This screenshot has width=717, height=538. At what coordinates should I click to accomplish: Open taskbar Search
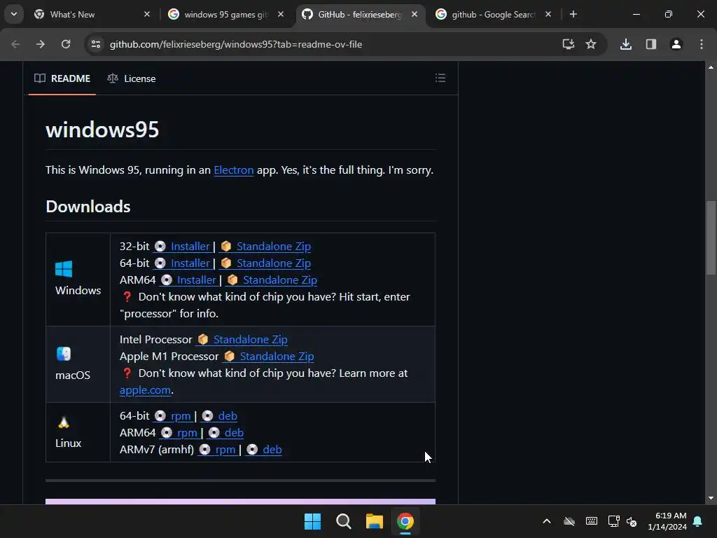343,521
